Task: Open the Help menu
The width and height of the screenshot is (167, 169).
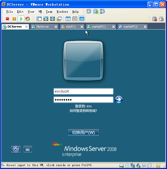Action: (75, 12)
